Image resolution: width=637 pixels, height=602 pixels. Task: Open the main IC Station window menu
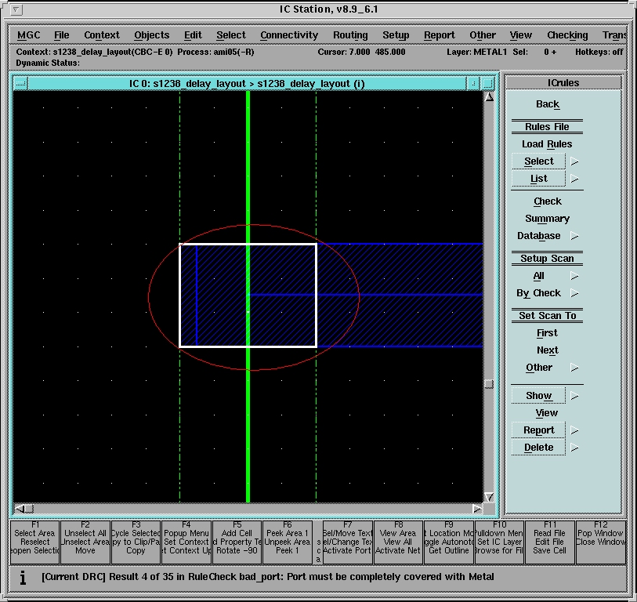point(17,10)
